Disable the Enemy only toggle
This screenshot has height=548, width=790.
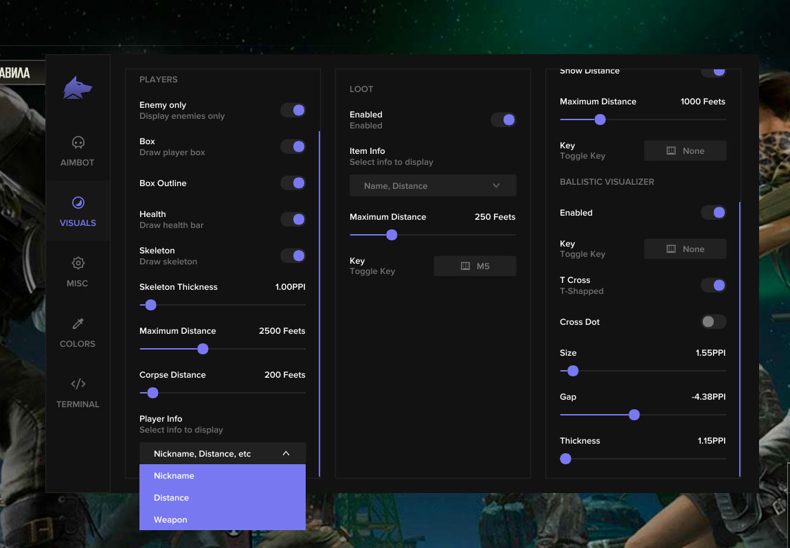coord(293,111)
